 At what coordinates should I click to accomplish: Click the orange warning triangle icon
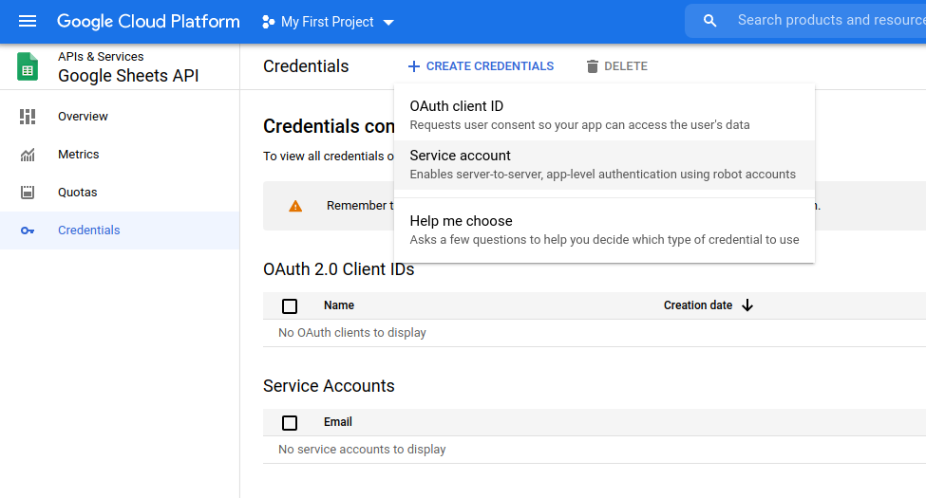295,206
